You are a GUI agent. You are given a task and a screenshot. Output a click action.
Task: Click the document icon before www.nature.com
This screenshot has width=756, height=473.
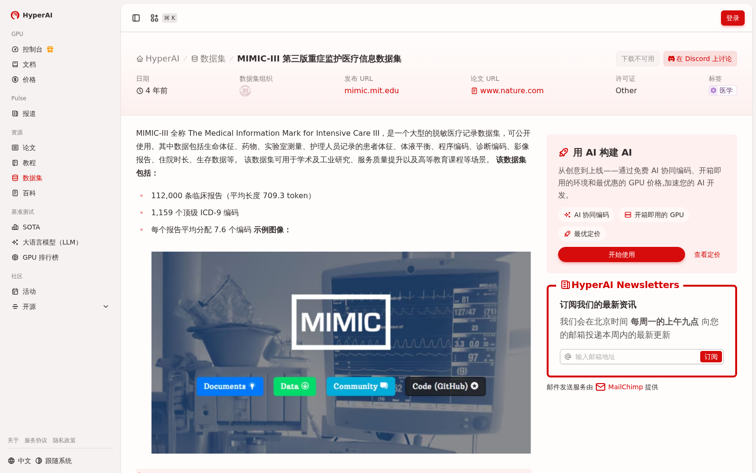click(x=474, y=91)
